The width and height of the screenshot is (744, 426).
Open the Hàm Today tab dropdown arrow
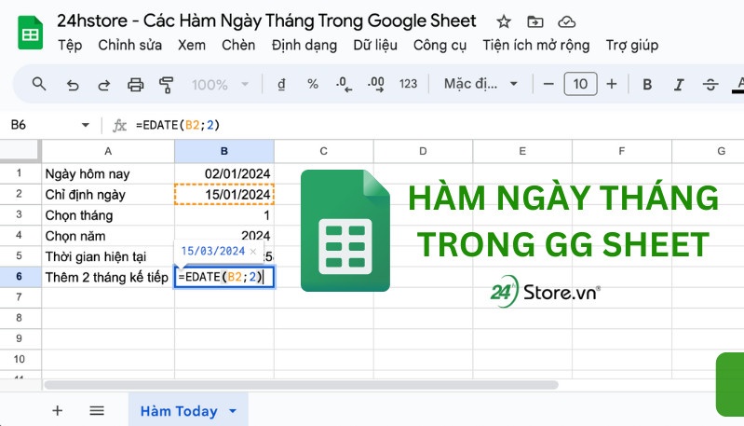coord(233,411)
